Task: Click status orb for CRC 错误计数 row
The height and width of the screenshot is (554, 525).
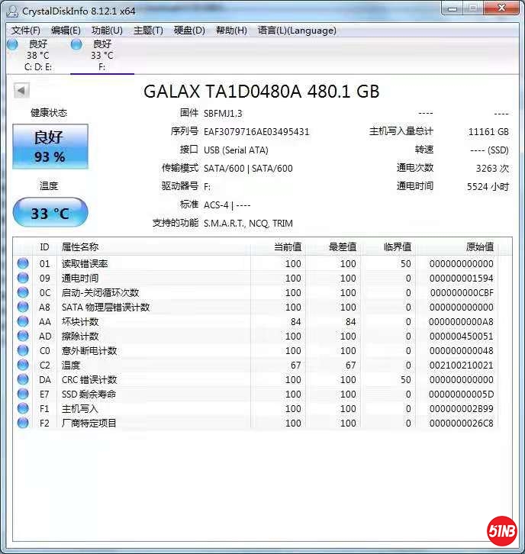Action: click(x=23, y=379)
